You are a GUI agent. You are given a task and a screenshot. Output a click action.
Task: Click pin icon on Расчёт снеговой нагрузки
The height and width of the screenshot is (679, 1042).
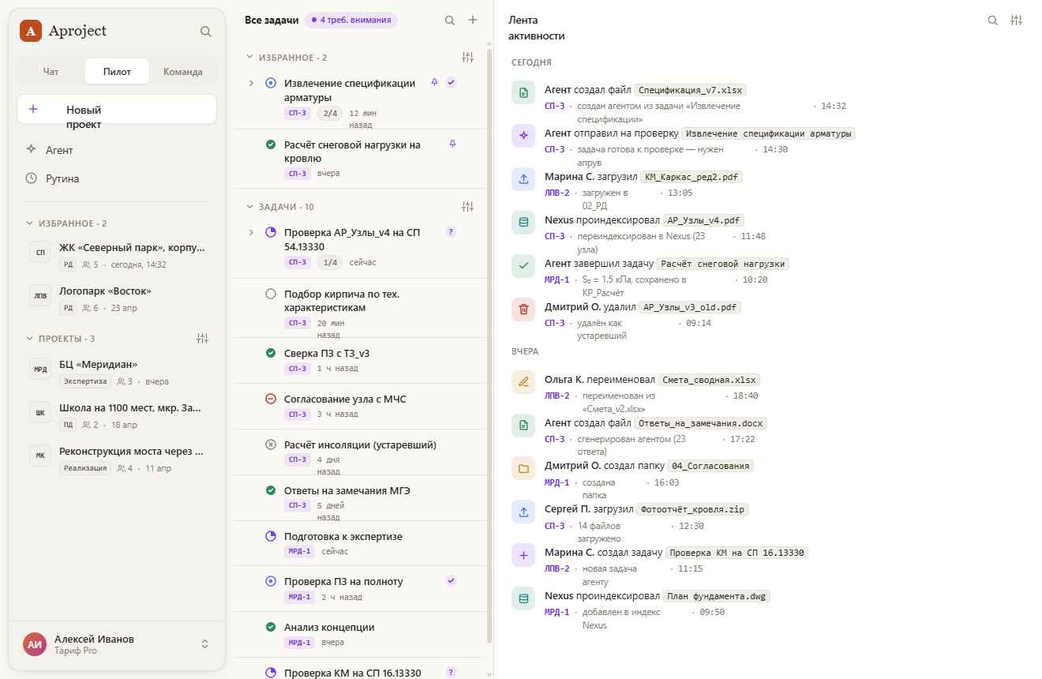[x=452, y=144]
